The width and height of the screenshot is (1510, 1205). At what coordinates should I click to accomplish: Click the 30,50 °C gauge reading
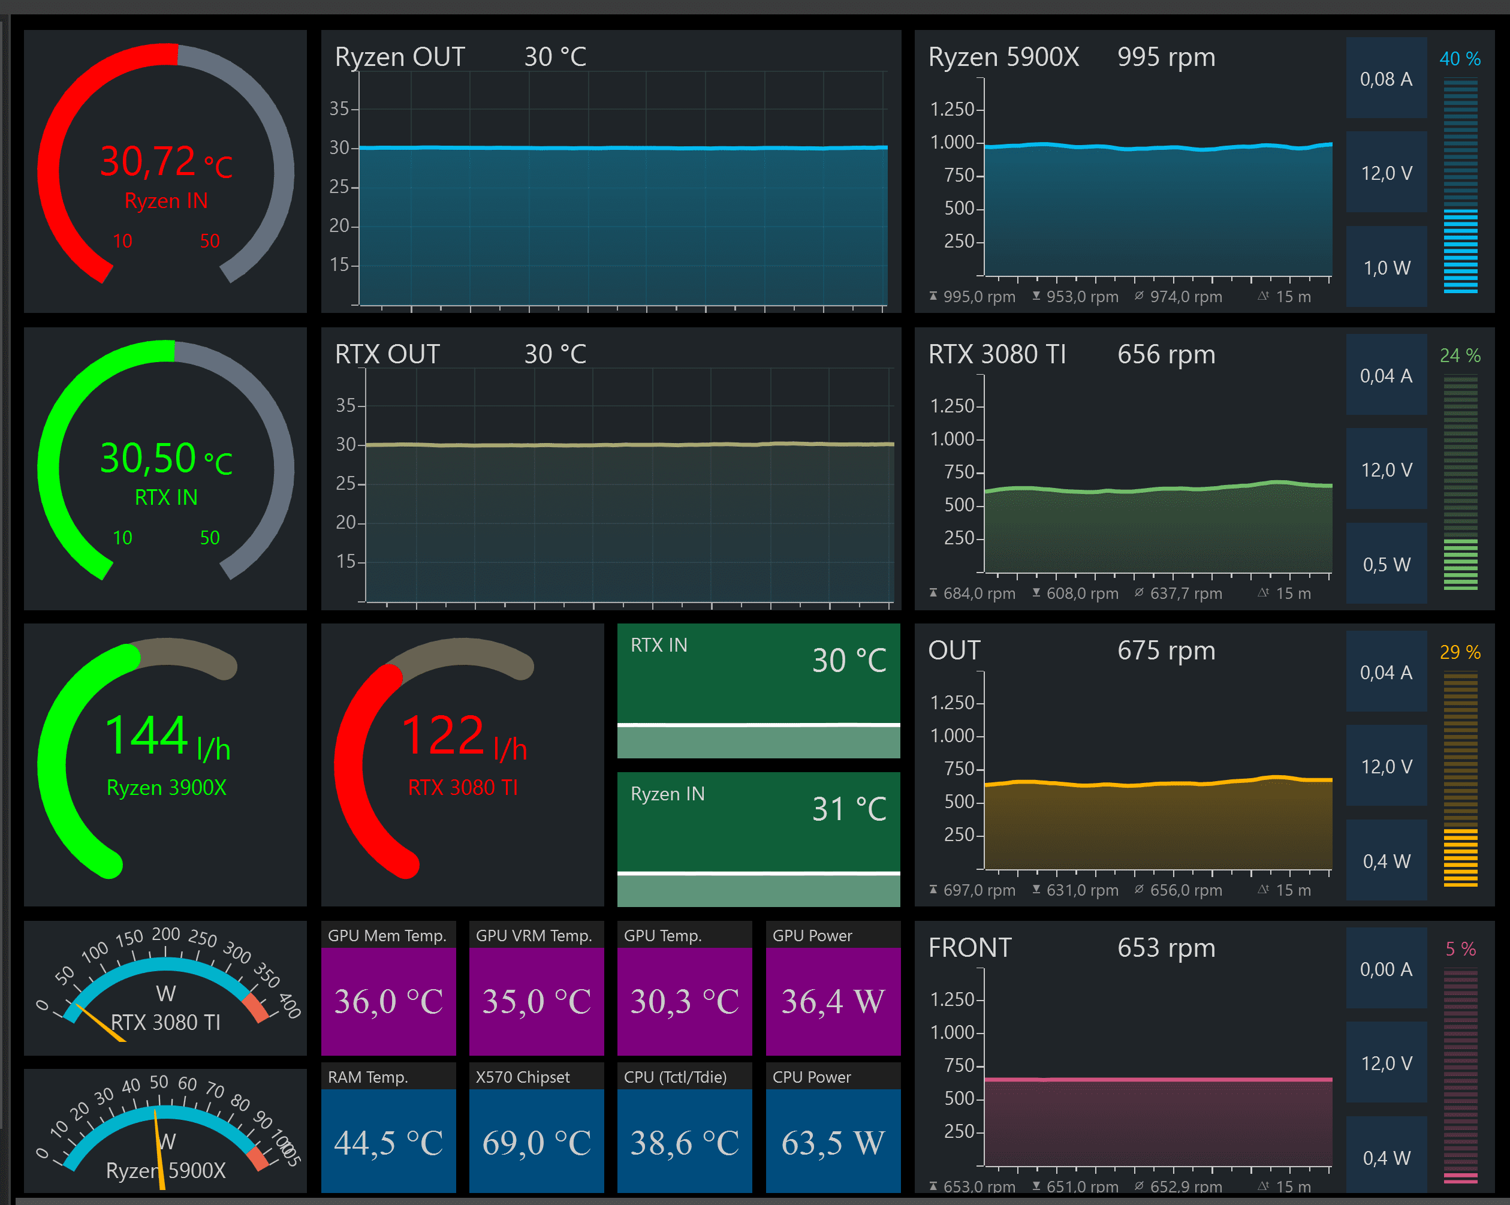pyautogui.click(x=166, y=458)
